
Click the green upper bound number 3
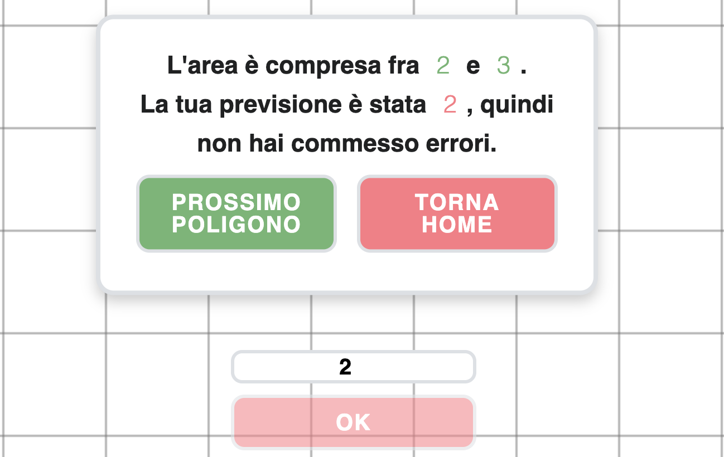click(503, 66)
